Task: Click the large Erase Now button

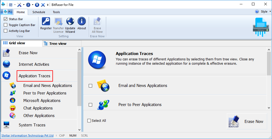Action: [247, 121]
